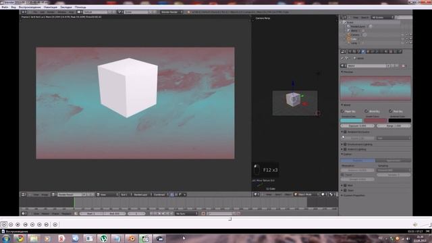Open the Yandex icon on the taskbar

pos(61,238)
